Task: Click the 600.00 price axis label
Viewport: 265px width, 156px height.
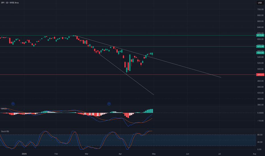Action: click(x=260, y=39)
